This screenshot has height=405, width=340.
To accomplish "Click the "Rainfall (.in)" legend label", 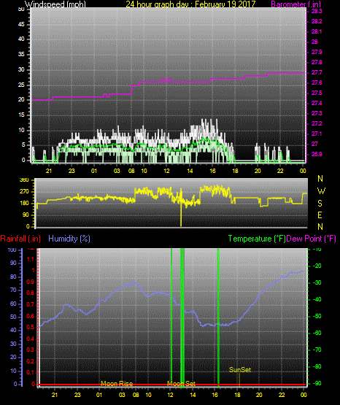I will (x=20, y=239).
